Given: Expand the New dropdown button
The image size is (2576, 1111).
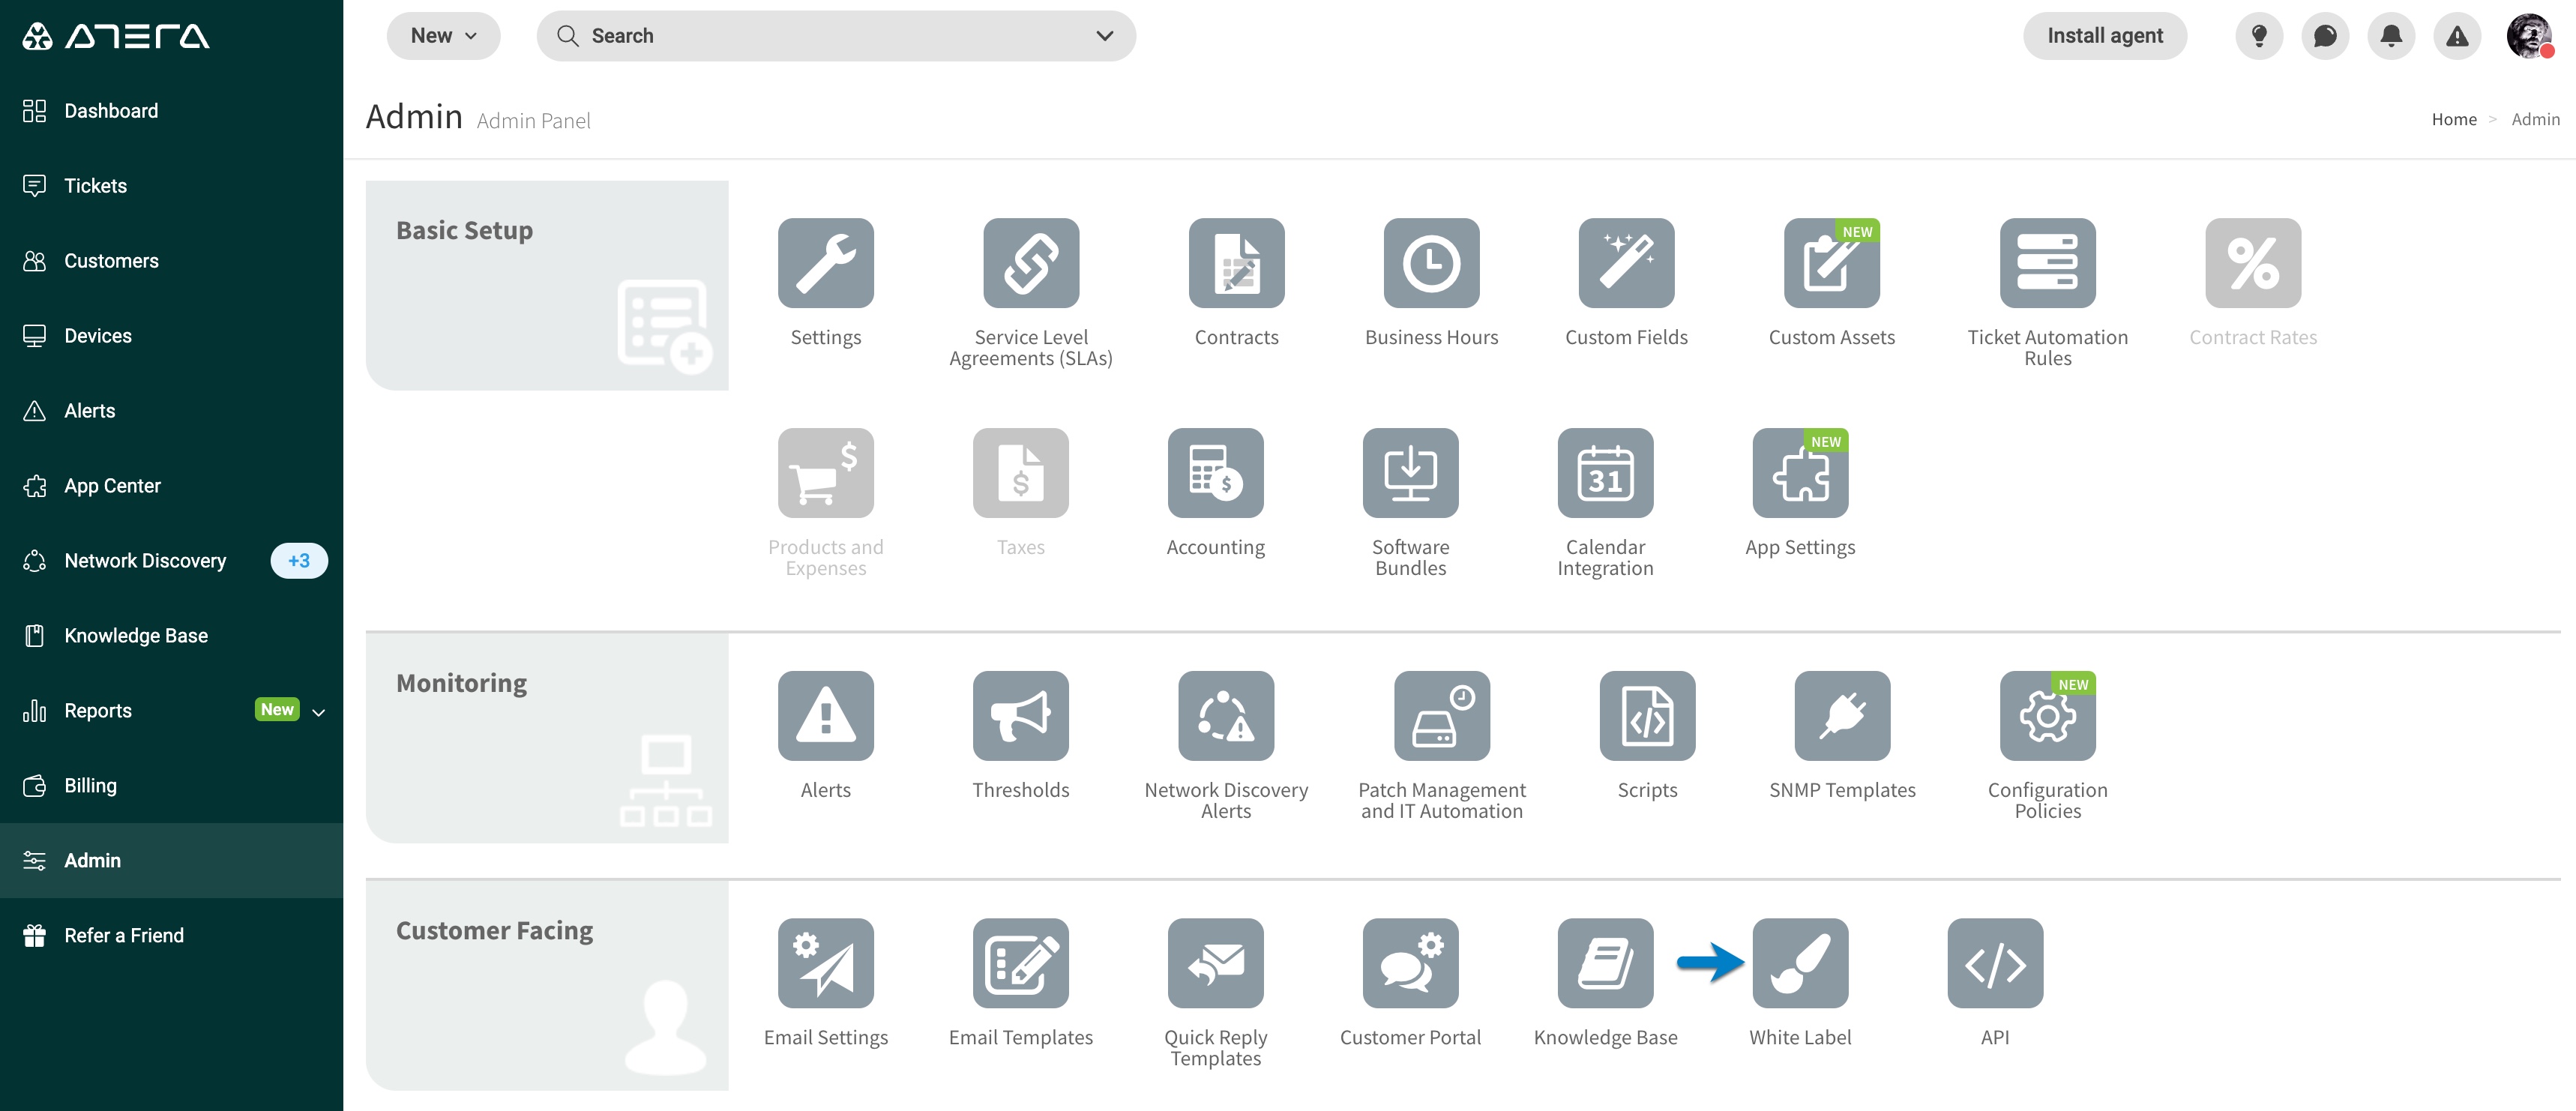Looking at the screenshot, I should point(443,36).
